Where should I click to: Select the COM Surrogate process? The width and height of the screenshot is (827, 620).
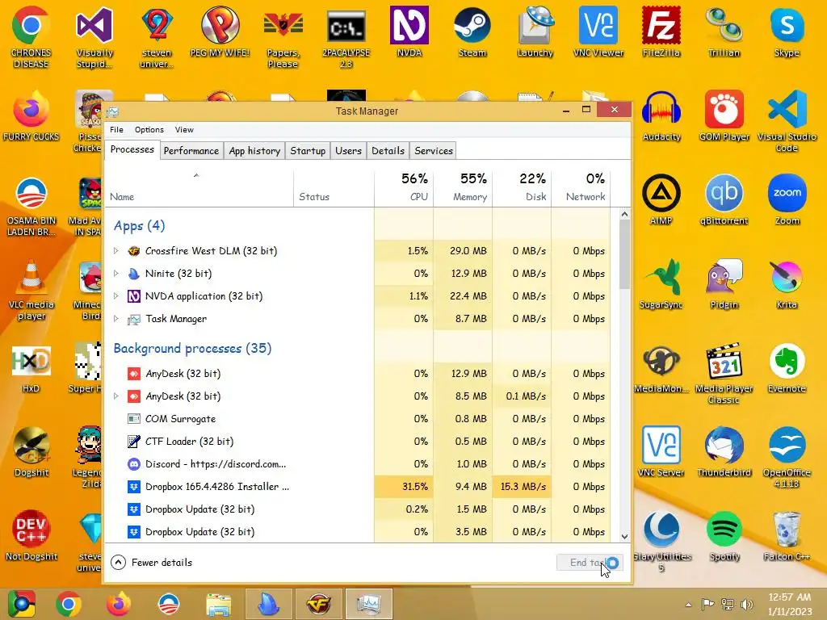click(x=358, y=419)
